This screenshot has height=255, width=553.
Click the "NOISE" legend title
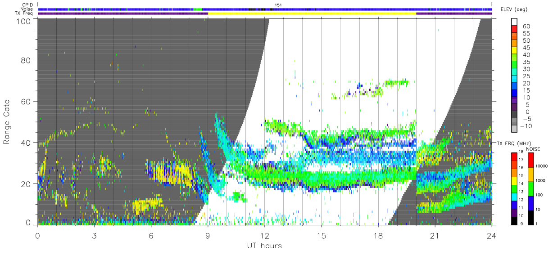pyautogui.click(x=533, y=148)
